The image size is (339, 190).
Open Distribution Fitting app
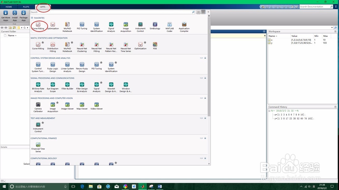point(53,47)
